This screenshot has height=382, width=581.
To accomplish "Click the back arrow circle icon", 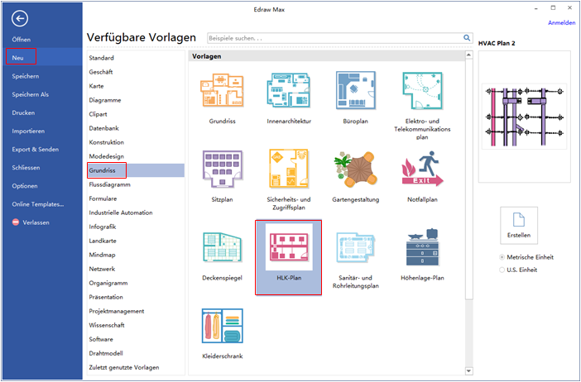I will 20,18.
